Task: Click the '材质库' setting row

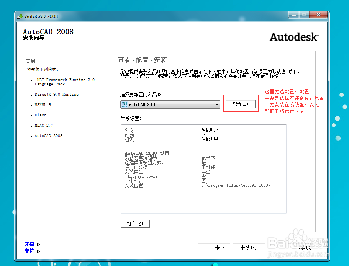Action: 135,181
